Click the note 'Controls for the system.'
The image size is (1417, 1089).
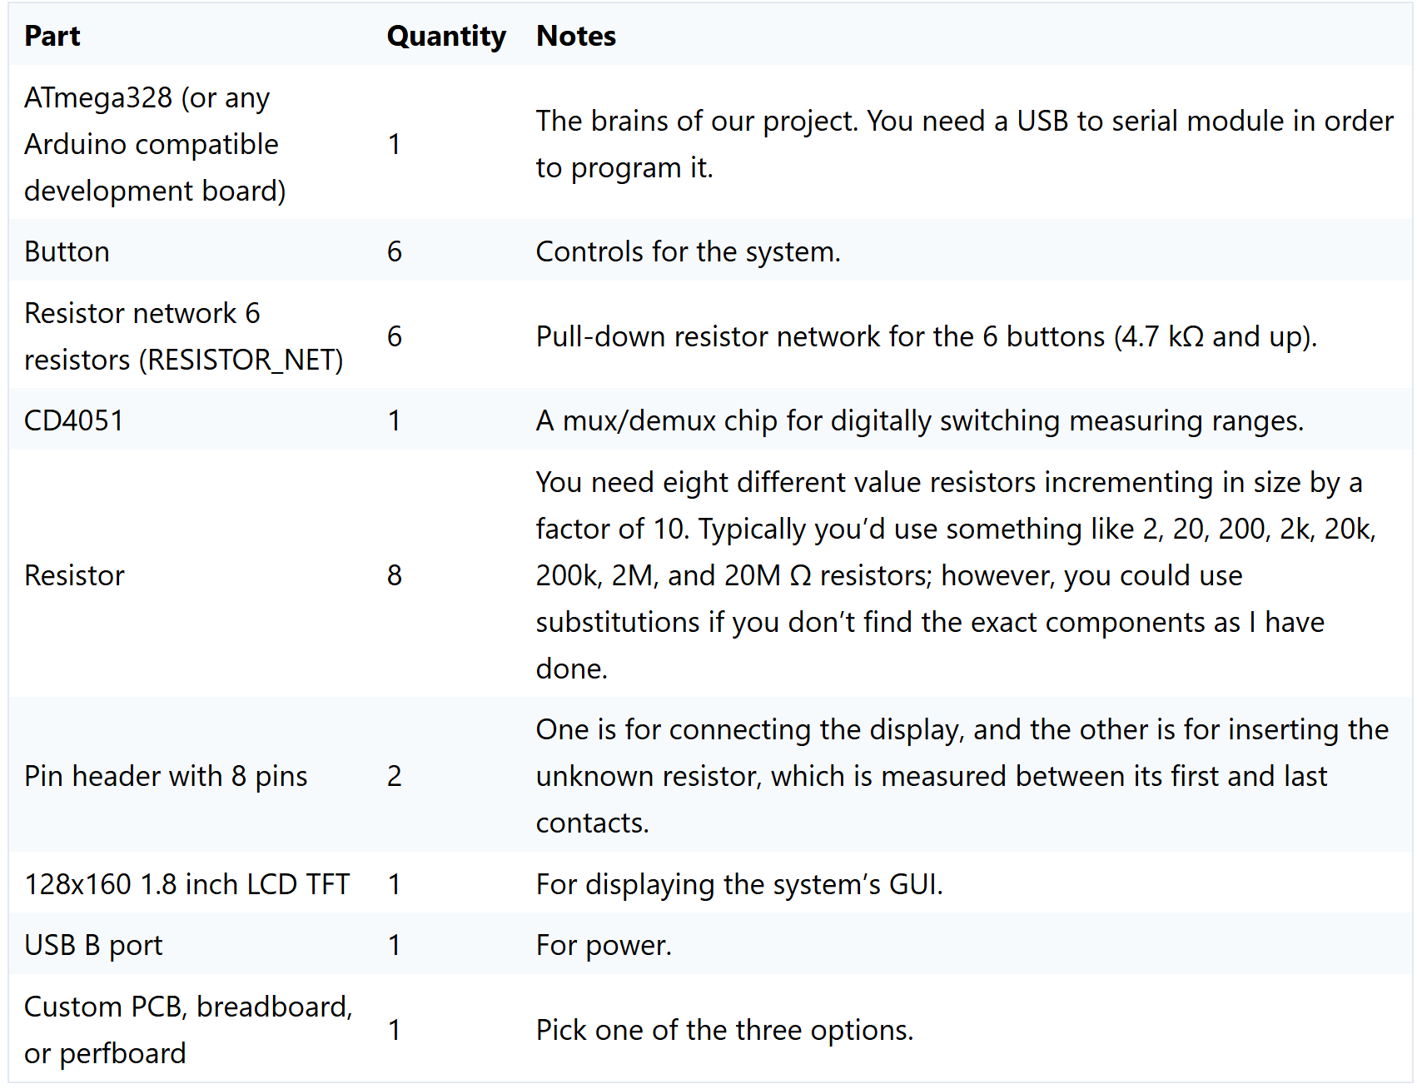pos(689,251)
